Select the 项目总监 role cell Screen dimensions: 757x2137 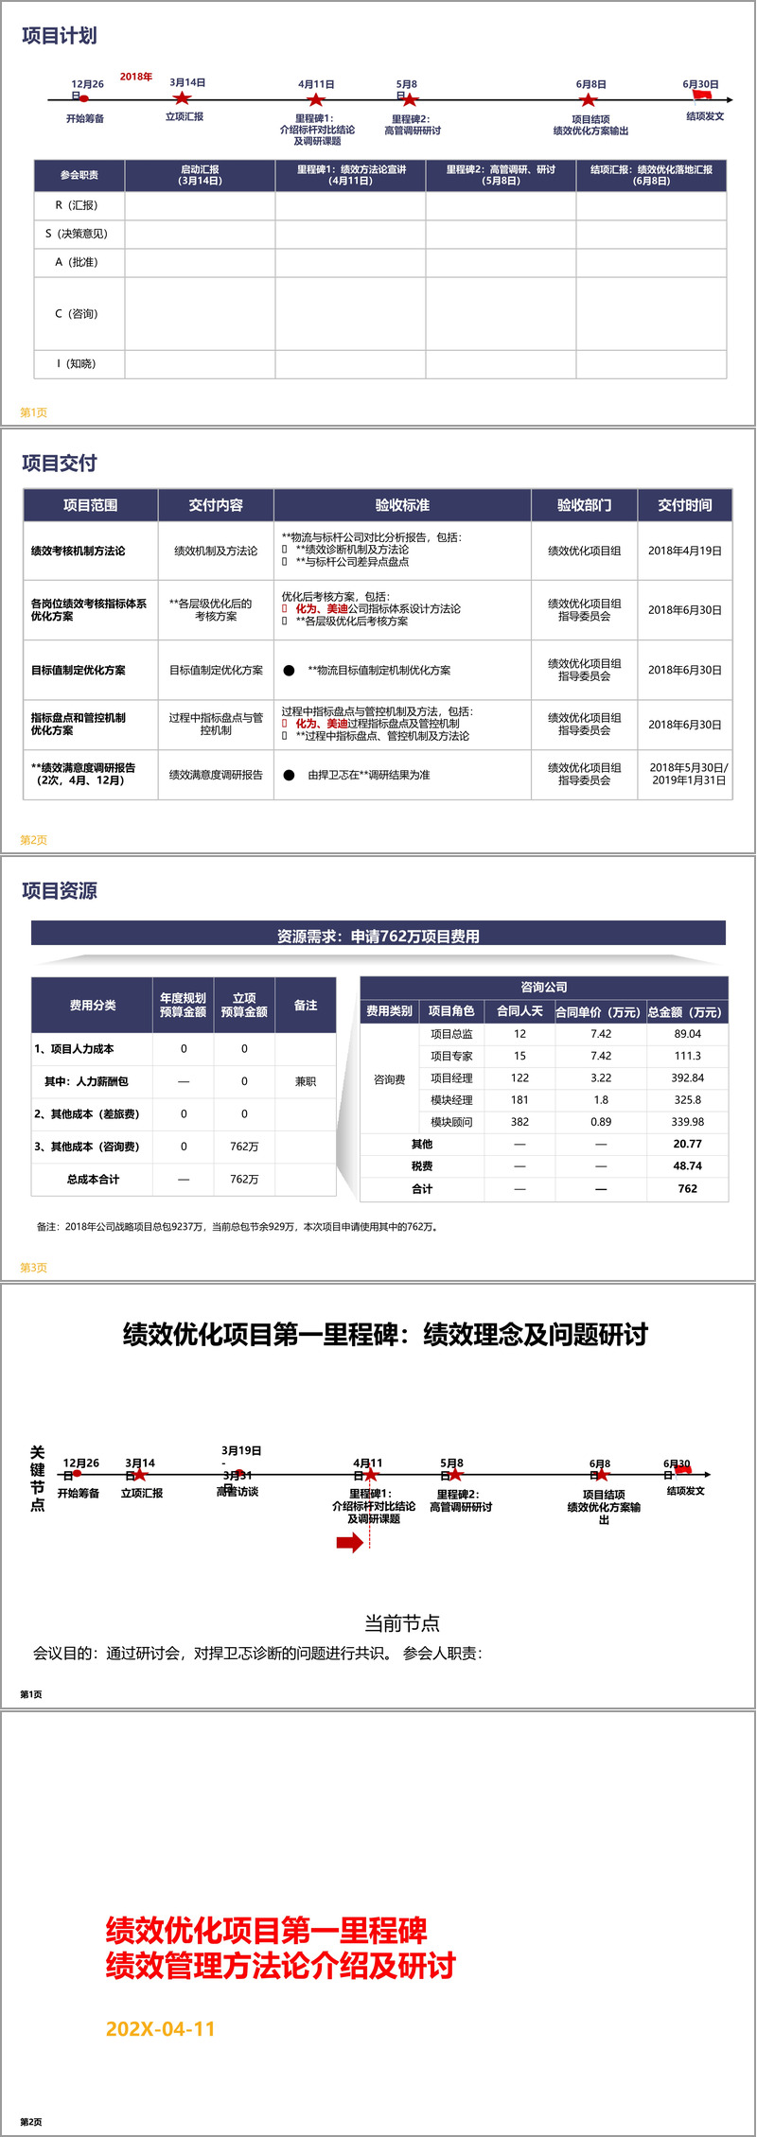point(451,1034)
